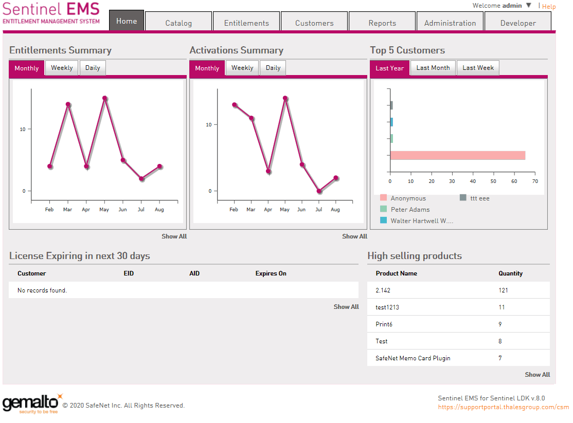573x423 pixels.
Task: Click Show All under Activations Summary
Action: point(354,236)
